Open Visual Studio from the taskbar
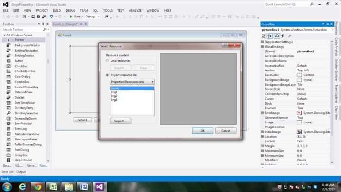 (99, 187)
